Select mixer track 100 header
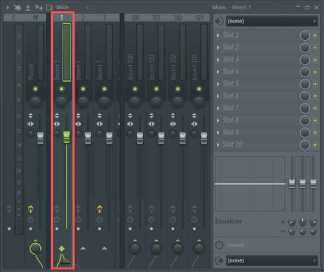This screenshot has width=324, height=272. (x=135, y=18)
